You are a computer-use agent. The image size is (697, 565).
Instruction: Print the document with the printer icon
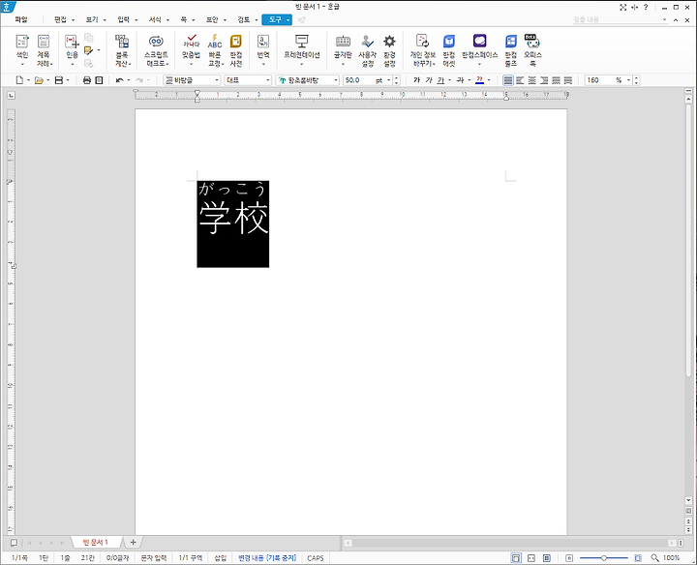[x=87, y=80]
